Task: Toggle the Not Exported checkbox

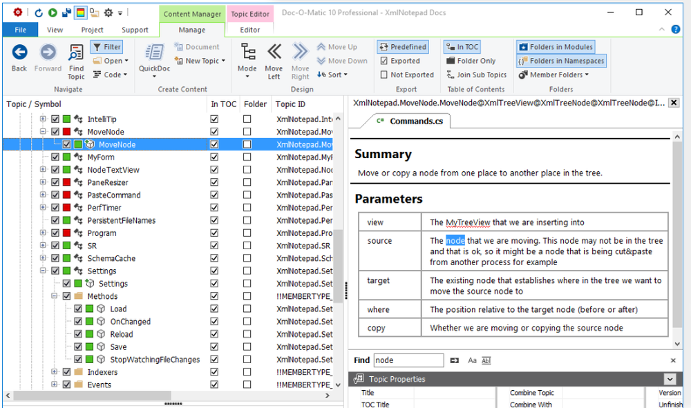Action: 384,75
